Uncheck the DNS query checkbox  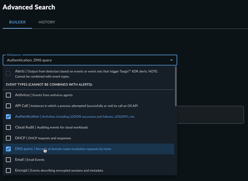pyautogui.click(x=8, y=149)
